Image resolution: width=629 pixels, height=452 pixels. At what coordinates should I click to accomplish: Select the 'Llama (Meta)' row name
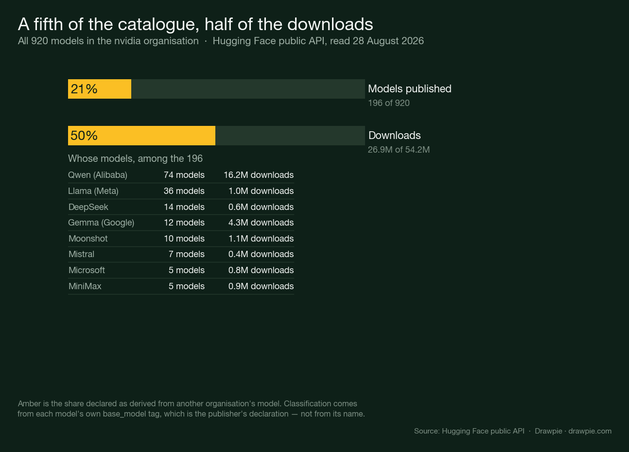(93, 191)
